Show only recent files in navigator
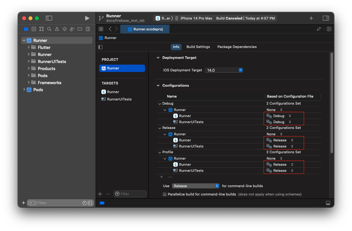Image resolution: width=352 pixels, height=231 pixels. click(x=84, y=203)
